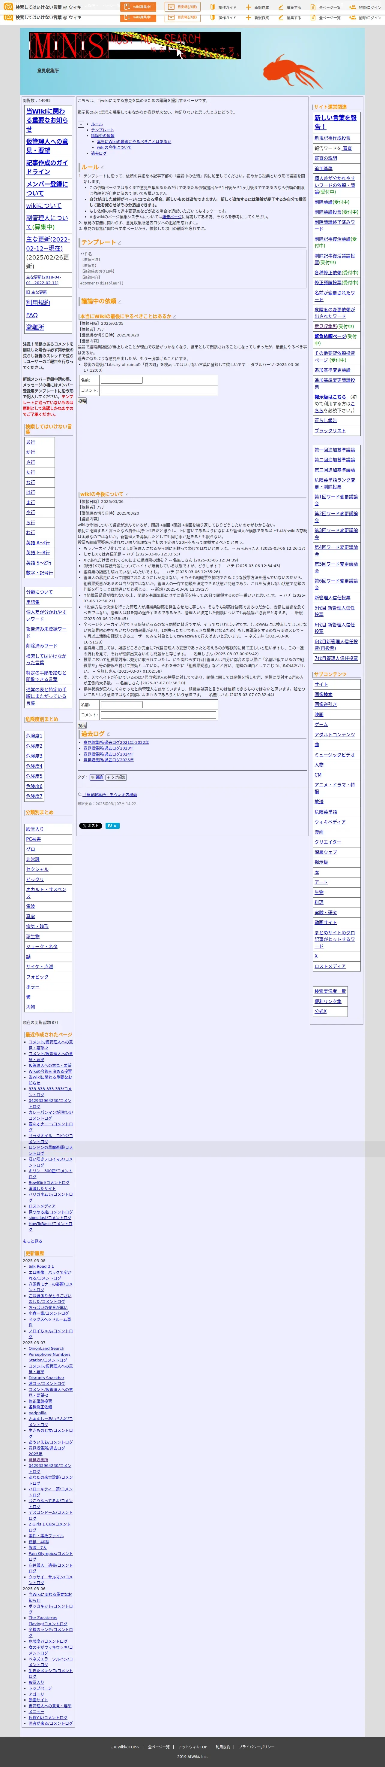The width and height of the screenshot is (385, 1767).
Task: Jump to テンプレート in the table of contents
Action: tap(103, 130)
